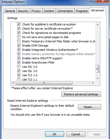Disable Check for server certificate revocation
110x139 pixels.
pyautogui.click(x=19, y=29)
